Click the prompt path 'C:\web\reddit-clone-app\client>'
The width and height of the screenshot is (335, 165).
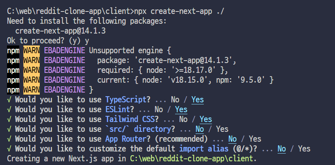coord(71,11)
